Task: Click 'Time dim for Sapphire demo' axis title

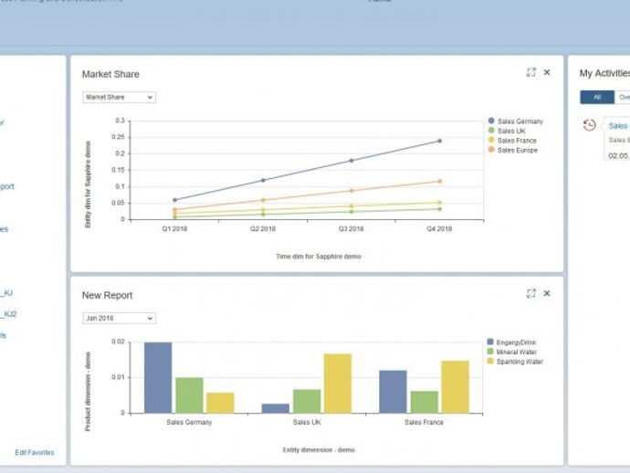Action: 319,257
